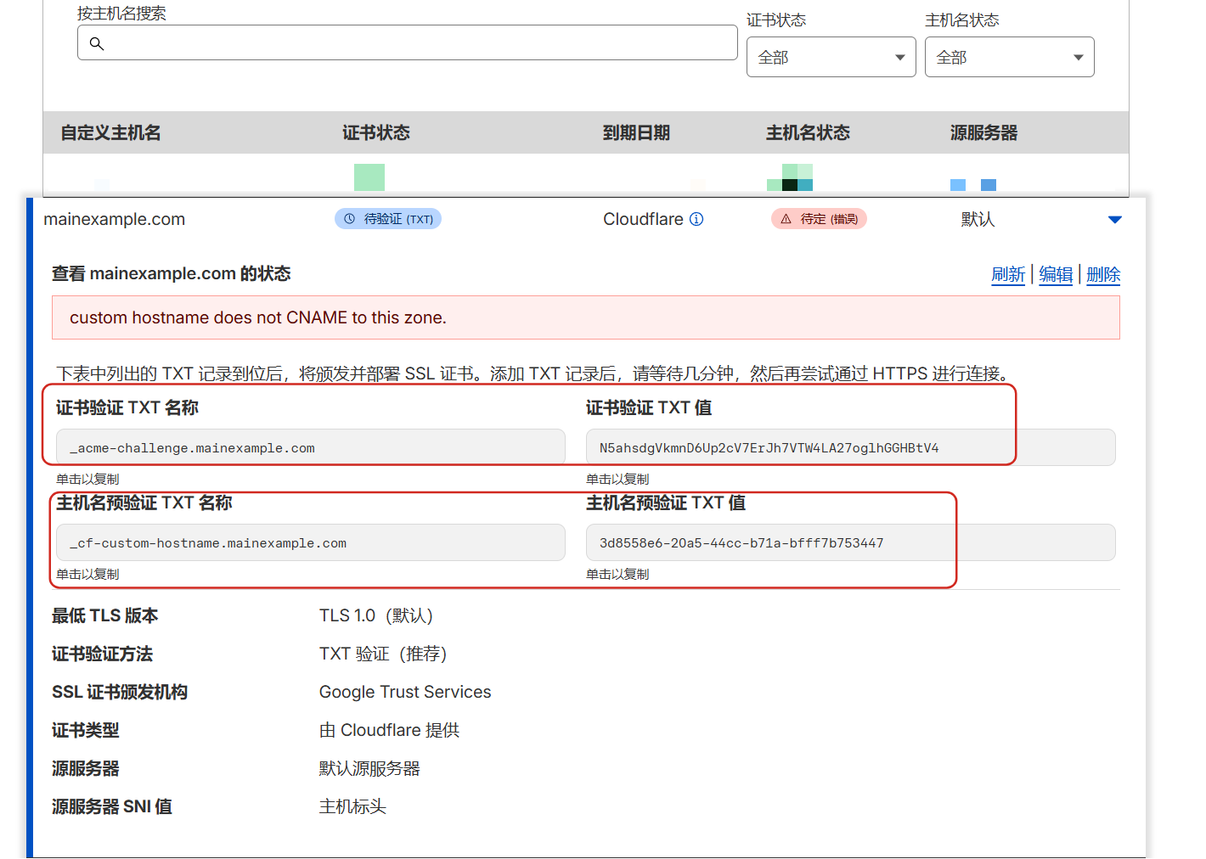
Task: Click the search magnifier icon
Action: pos(97,43)
